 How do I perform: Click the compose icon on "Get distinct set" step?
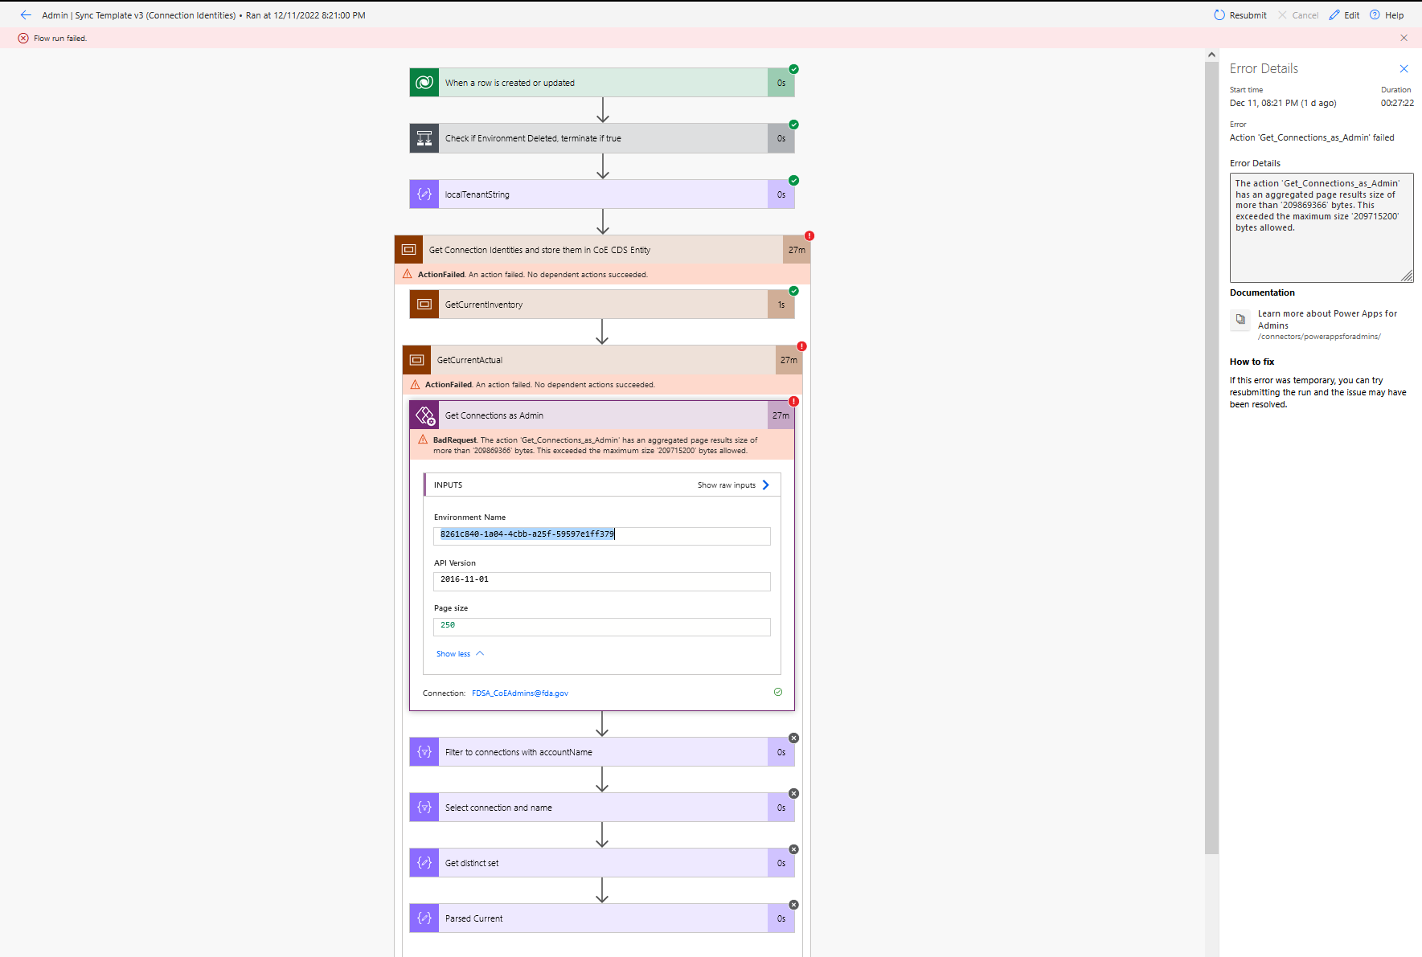424,862
